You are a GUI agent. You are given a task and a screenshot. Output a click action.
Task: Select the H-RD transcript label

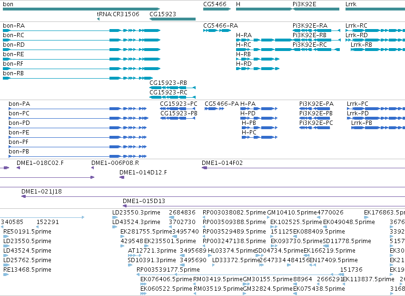coord(244,64)
